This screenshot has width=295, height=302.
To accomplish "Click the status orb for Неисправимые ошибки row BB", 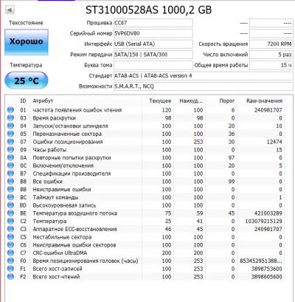I will coord(10,189).
